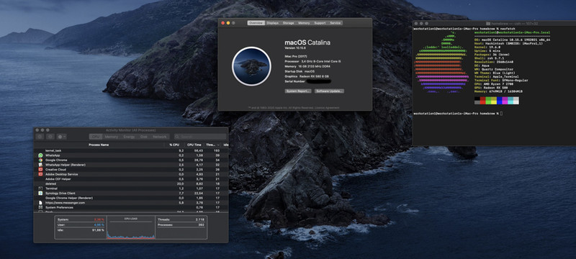Click the CPU Load graph in Activity Monitor

click(131, 228)
